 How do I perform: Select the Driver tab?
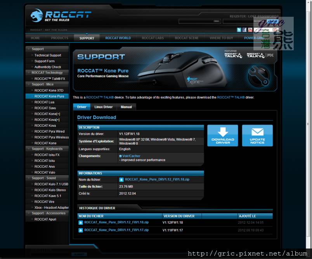coord(81,107)
